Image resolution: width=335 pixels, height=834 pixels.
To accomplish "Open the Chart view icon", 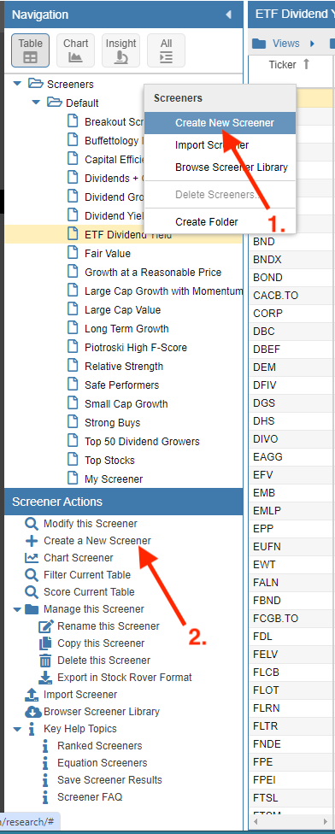I will click(x=75, y=50).
